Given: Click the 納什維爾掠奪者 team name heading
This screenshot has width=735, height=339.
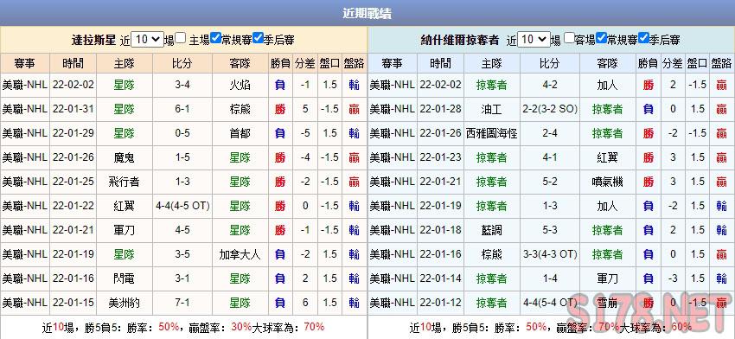Looking at the screenshot, I should (x=460, y=40).
